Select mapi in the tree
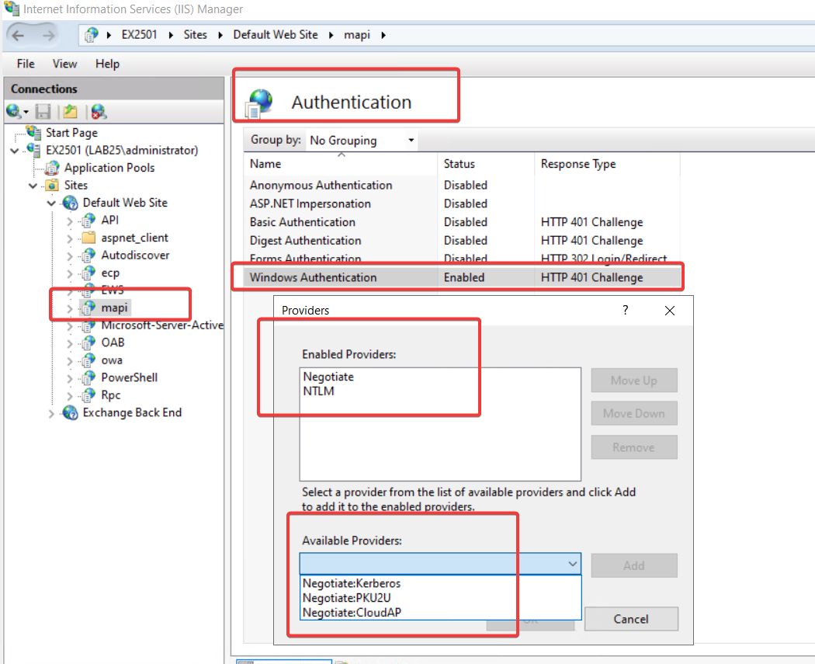The image size is (815, 664). click(114, 308)
